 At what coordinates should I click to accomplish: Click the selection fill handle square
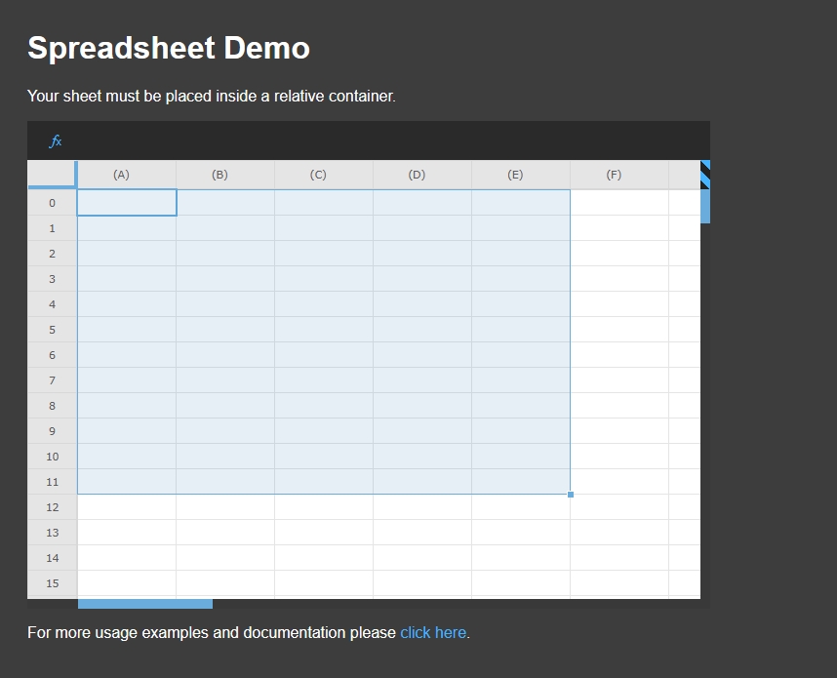point(571,495)
